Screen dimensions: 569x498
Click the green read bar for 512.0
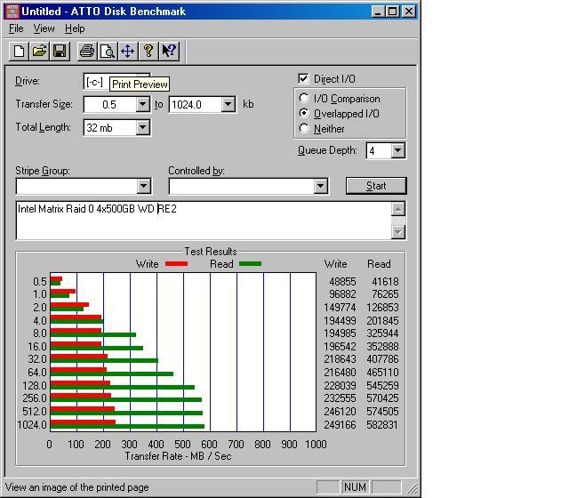[x=126, y=413]
